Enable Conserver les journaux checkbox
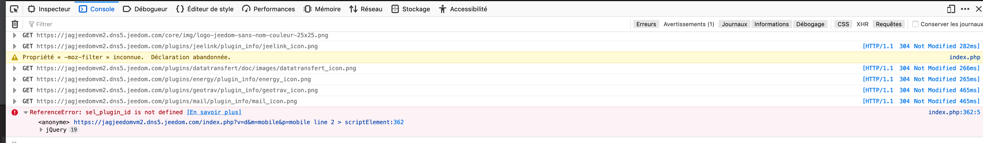 pyautogui.click(x=916, y=24)
